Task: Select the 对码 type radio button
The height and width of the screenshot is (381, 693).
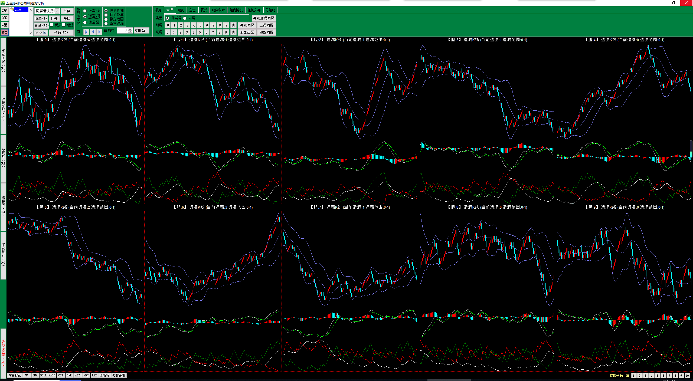Action: [185, 18]
